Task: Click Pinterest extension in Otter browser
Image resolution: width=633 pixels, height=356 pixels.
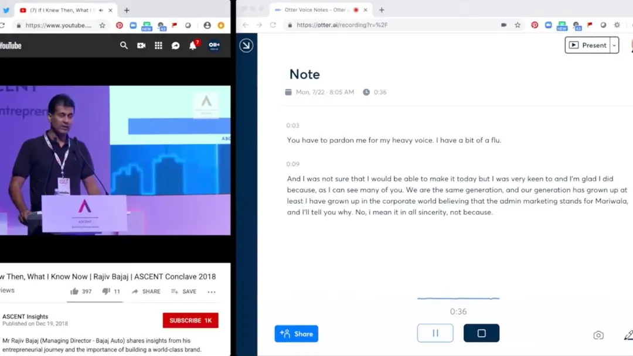Action: coord(535,25)
